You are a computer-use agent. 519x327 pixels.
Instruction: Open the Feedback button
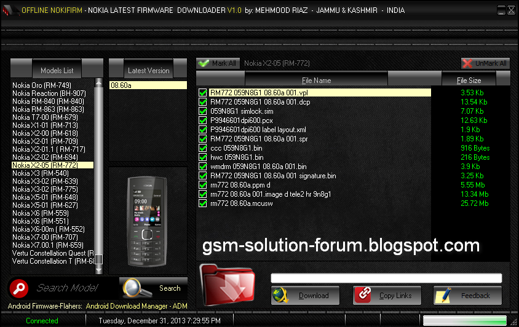click(467, 295)
